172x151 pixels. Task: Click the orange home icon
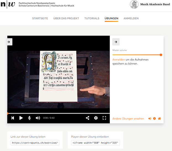[159, 119]
